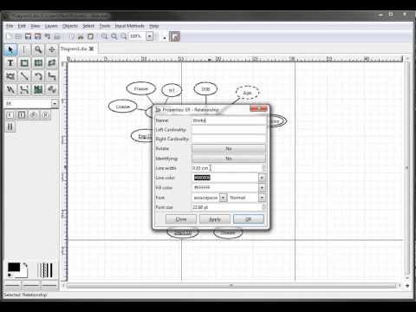Screen dimensions: 416x312
Task: Select the Image insert tool
Action: coord(38,89)
